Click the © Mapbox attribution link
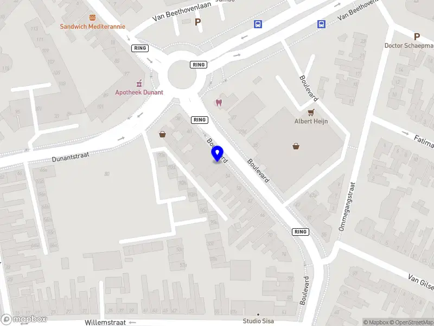 [x=375, y=322]
